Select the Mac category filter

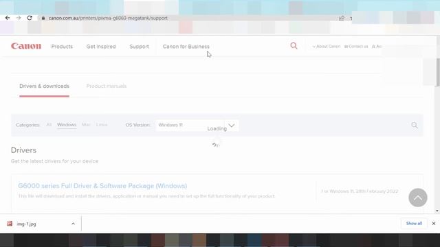pyautogui.click(x=86, y=125)
